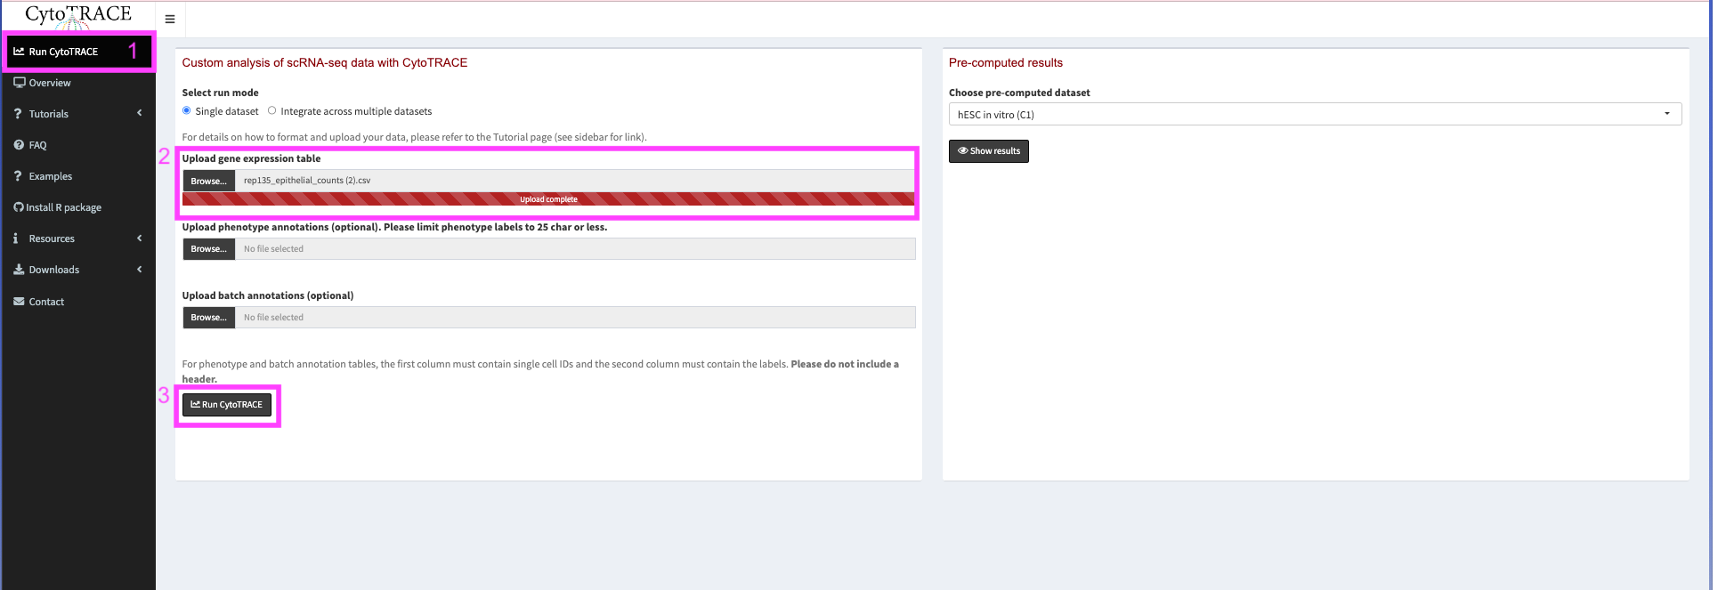Click the info icon beside Resources
1734x590 pixels.
pos(16,238)
